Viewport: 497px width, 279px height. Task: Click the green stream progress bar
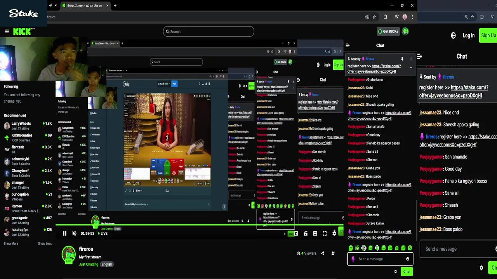(200, 225)
